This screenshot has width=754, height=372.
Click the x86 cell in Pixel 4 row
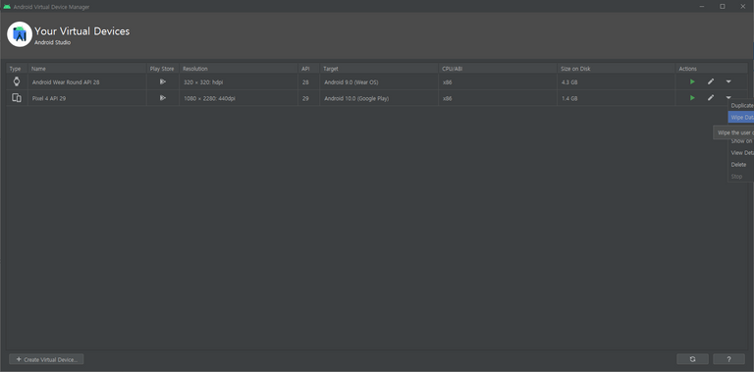[498, 98]
